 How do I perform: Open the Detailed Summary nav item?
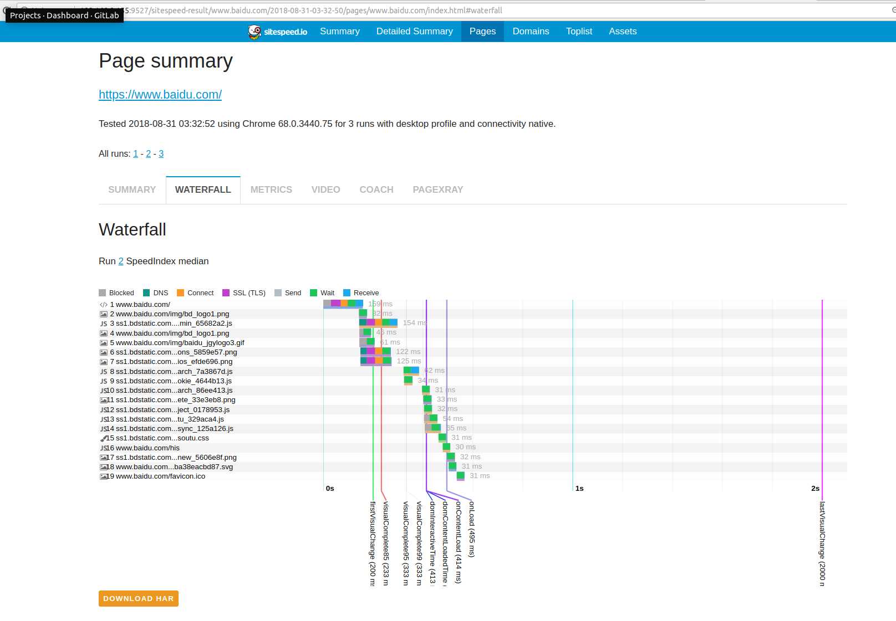tap(415, 32)
